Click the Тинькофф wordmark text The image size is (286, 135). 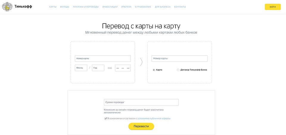click(x=23, y=7)
